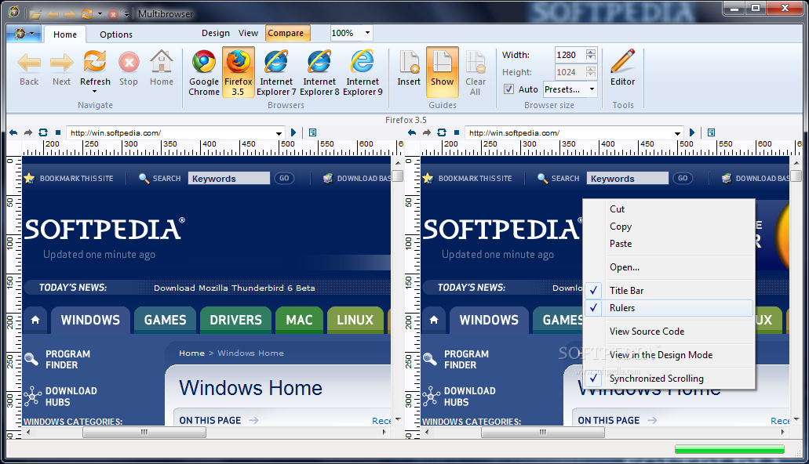Click the Refresh icon in ribbon
This screenshot has height=464, width=809.
pos(95,62)
